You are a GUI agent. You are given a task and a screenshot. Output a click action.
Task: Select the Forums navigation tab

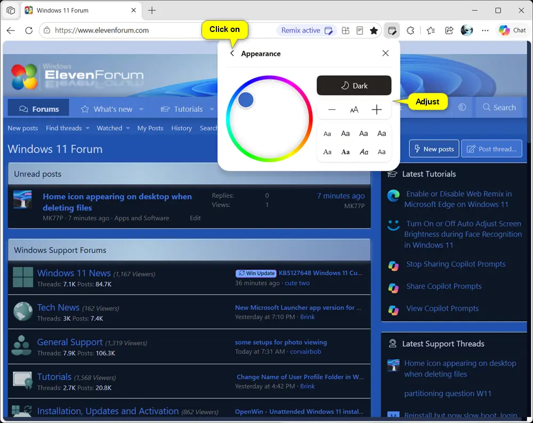click(x=38, y=109)
